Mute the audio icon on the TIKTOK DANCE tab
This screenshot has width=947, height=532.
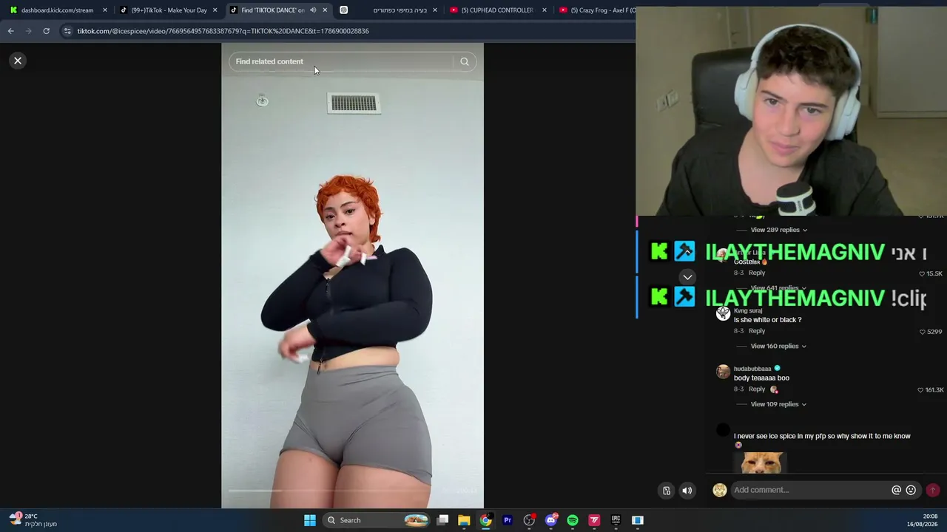click(313, 10)
